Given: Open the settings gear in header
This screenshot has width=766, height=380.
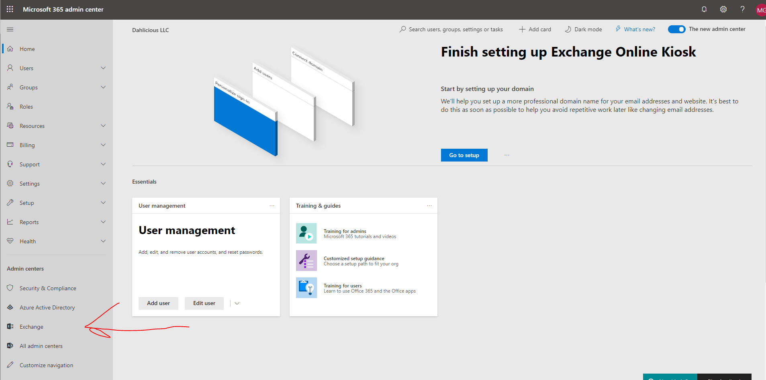Looking at the screenshot, I should click(x=723, y=9).
